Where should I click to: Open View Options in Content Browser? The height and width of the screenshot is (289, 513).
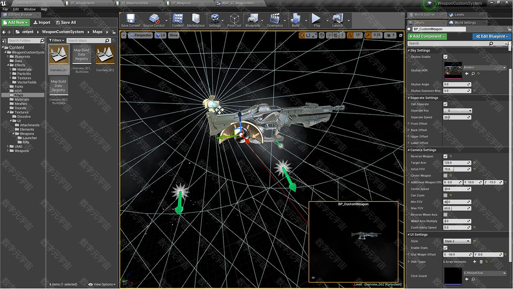[102, 285]
